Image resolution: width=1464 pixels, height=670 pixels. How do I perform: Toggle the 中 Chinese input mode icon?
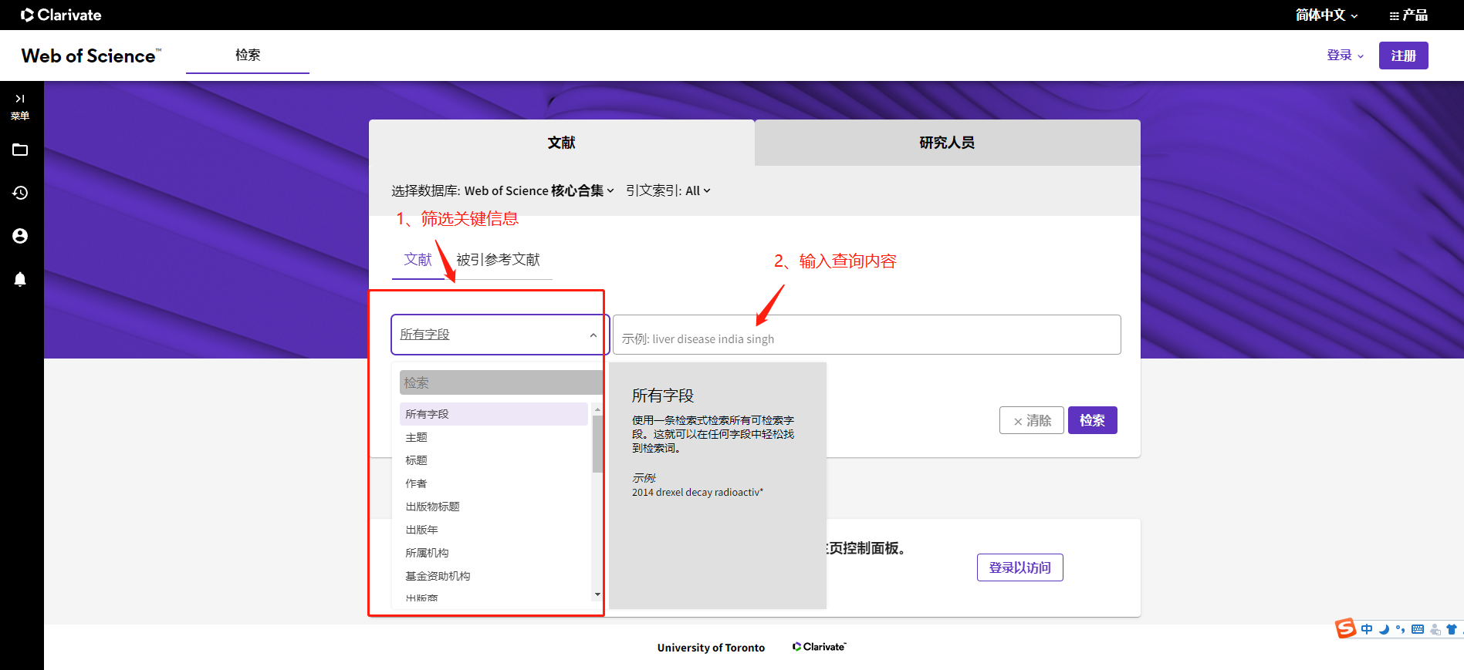click(1367, 629)
